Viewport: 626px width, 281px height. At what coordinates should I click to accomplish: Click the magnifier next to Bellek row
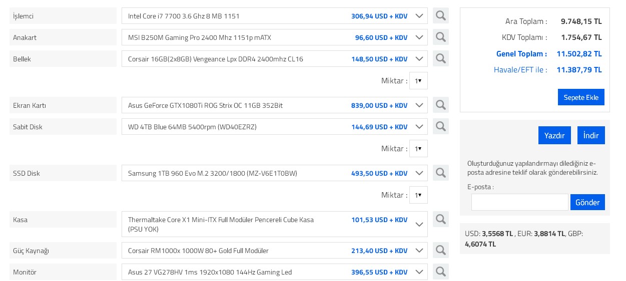click(x=440, y=59)
